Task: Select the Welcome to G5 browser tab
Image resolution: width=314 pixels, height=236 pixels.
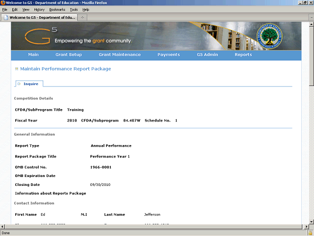Action: pos(39,18)
